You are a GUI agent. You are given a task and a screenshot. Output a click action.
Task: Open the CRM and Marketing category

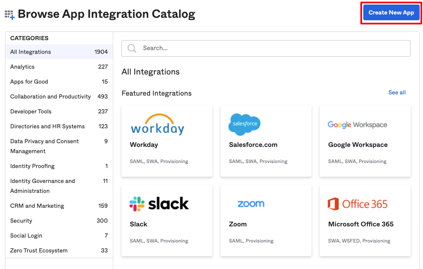tap(37, 206)
